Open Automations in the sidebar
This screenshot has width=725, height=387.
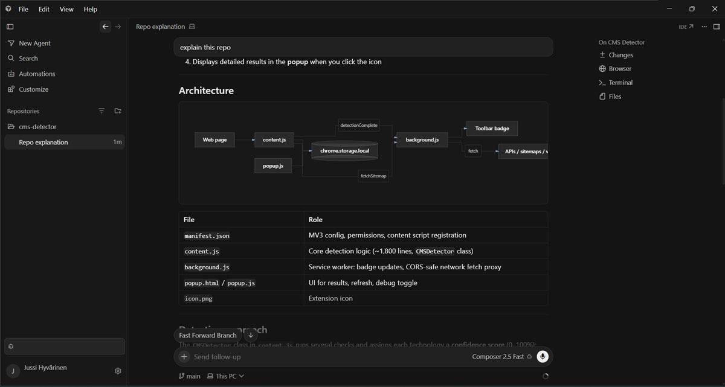click(x=63, y=74)
